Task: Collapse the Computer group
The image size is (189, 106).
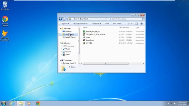Action: [x=60, y=60]
